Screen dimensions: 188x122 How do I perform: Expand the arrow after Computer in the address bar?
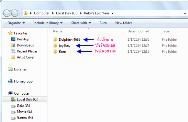(53, 13)
